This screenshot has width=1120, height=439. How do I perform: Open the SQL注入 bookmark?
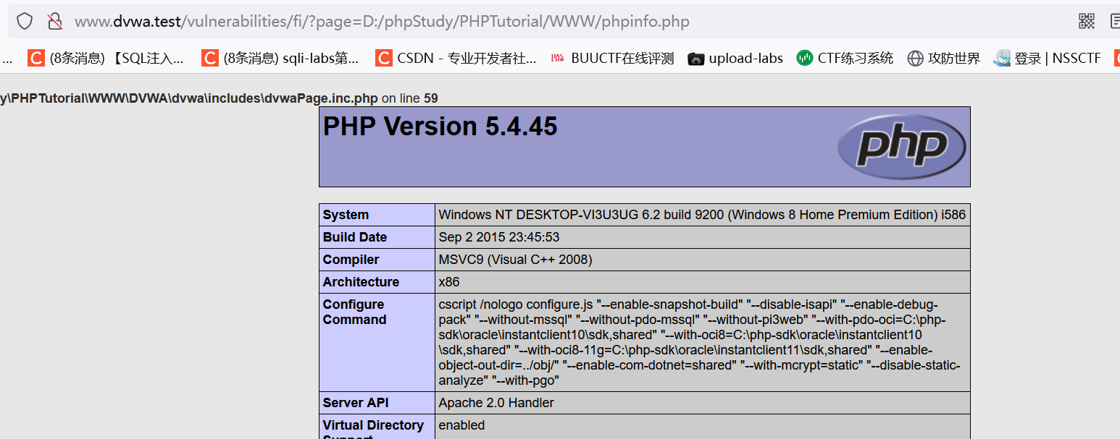[106, 59]
